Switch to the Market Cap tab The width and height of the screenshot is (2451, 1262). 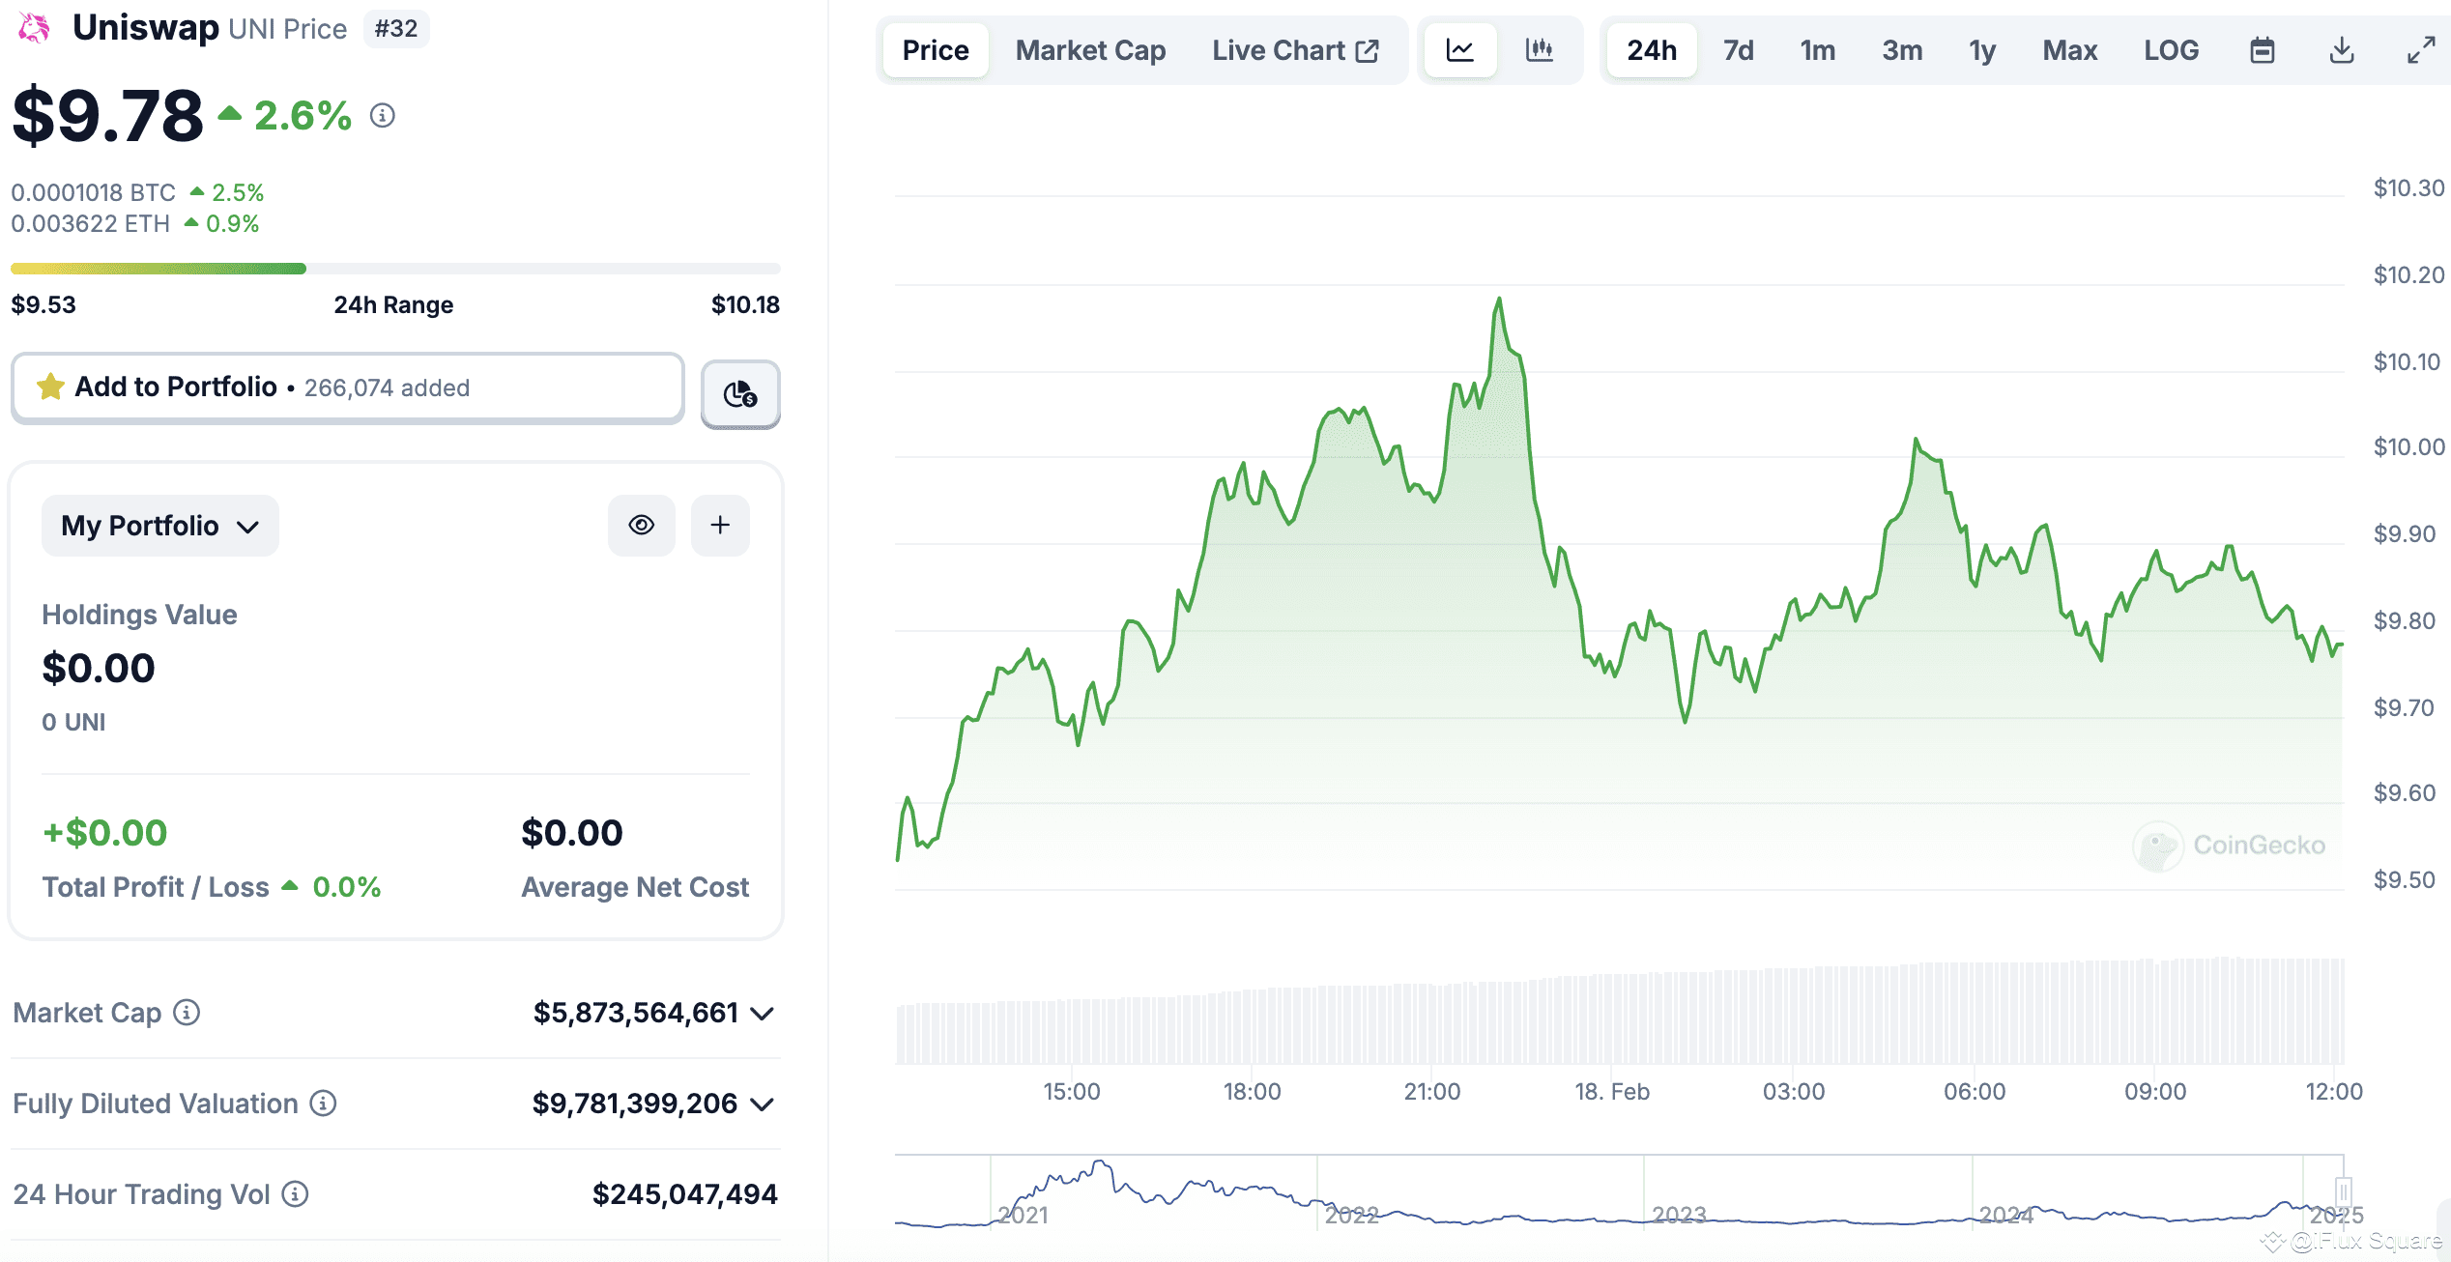(x=1090, y=50)
